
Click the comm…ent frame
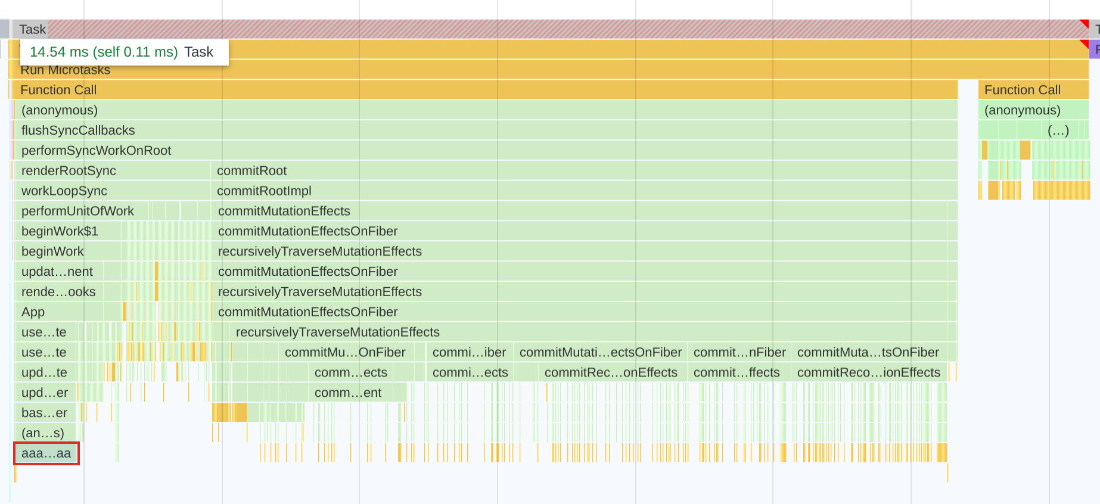pos(348,393)
